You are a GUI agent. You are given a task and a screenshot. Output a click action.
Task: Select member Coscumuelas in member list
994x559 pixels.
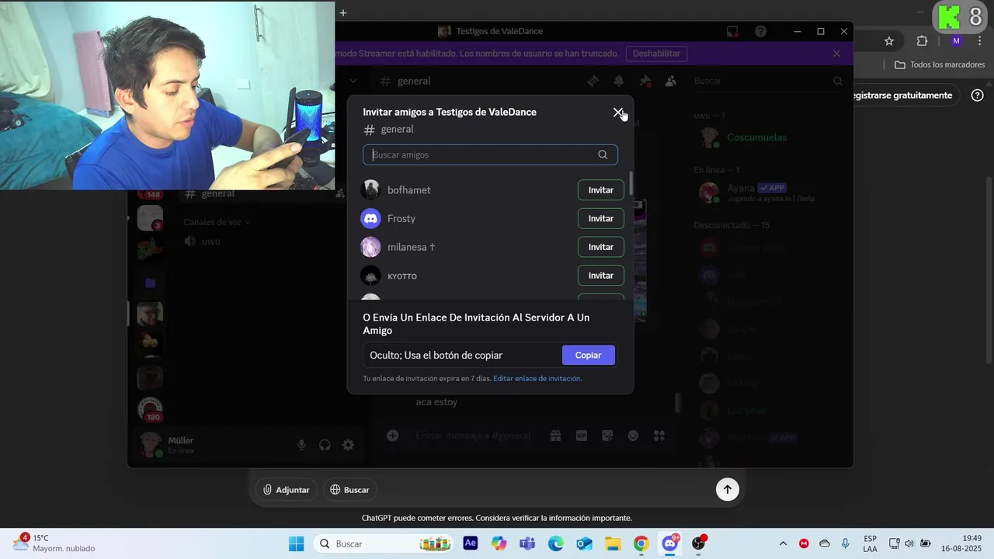[x=755, y=137]
